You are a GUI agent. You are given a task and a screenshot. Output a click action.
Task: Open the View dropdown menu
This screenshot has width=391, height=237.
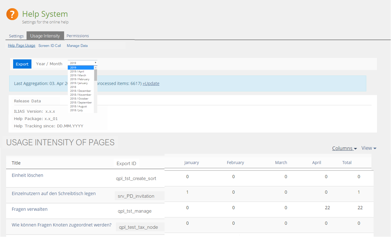(x=368, y=148)
